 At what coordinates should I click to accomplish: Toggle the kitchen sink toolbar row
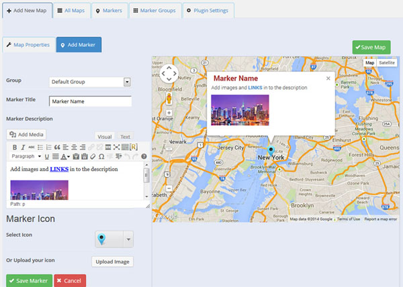point(125,148)
